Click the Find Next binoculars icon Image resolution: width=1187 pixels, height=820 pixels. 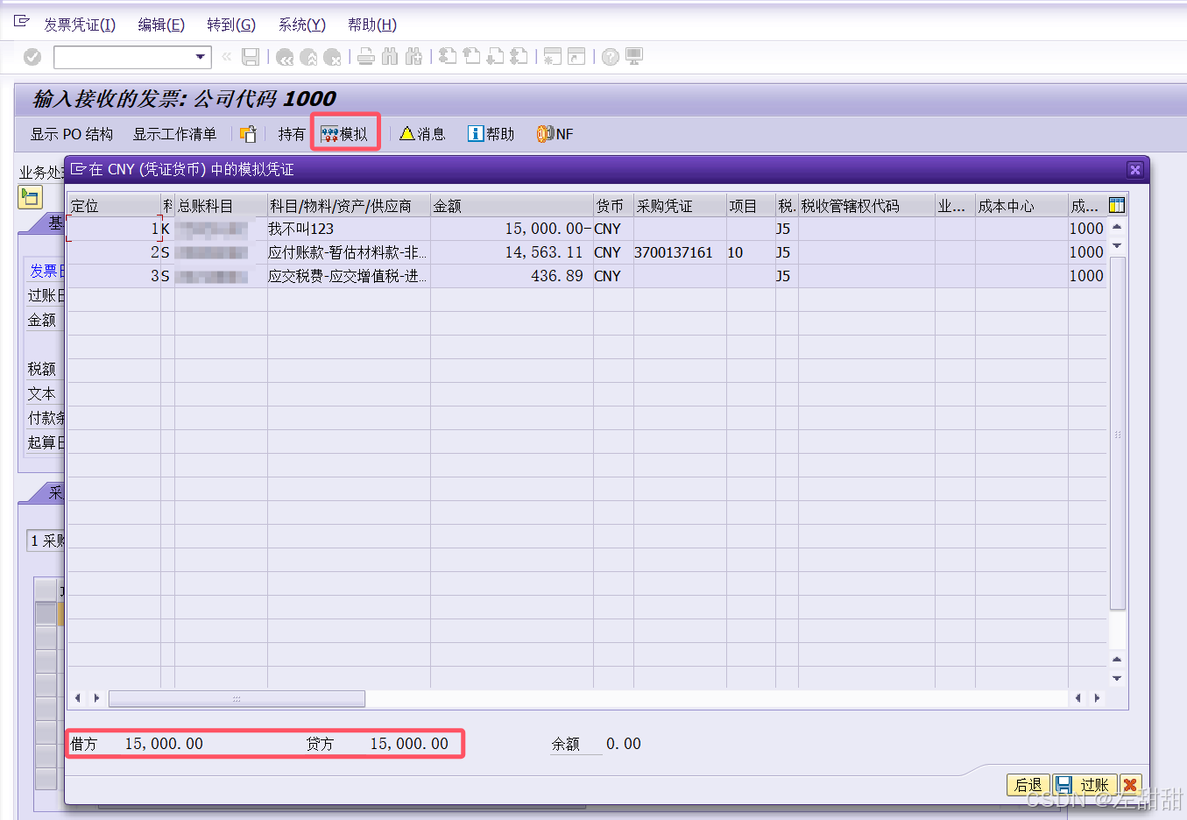tap(413, 57)
